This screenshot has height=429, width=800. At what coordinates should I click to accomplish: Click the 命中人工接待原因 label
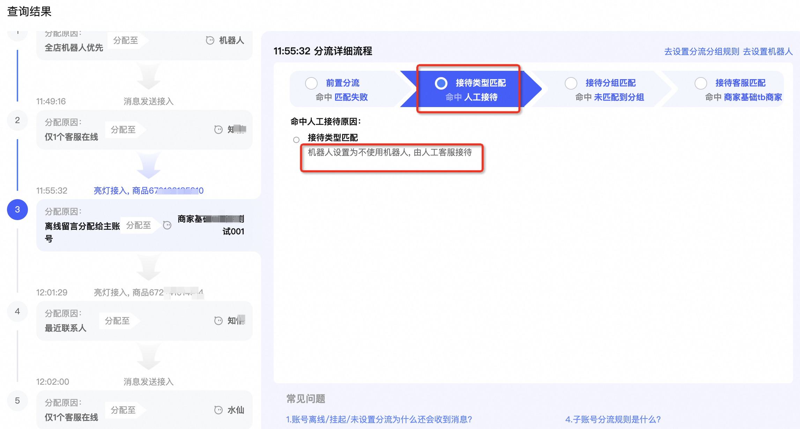326,122
